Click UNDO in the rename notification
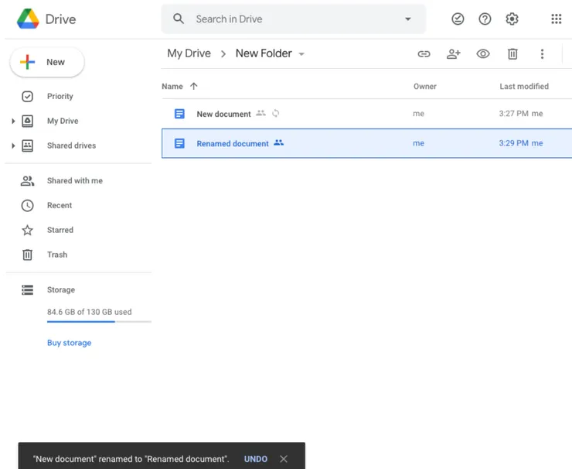This screenshot has height=469, width=572. click(x=256, y=459)
